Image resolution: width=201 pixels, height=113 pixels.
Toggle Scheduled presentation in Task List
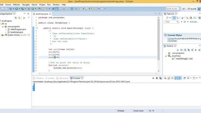point(178,18)
